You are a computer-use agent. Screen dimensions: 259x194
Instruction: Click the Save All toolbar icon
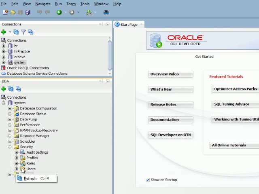click(x=28, y=12)
